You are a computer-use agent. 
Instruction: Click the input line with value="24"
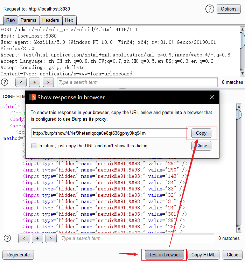(x=104, y=208)
